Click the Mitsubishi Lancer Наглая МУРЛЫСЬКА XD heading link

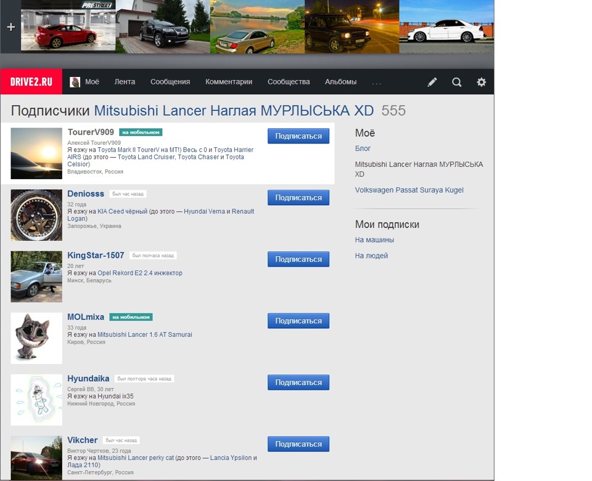coord(234,110)
